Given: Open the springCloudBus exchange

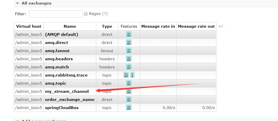Looking at the screenshot, I should (x=62, y=108).
